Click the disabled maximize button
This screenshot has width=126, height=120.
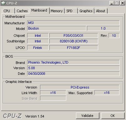point(117,3)
